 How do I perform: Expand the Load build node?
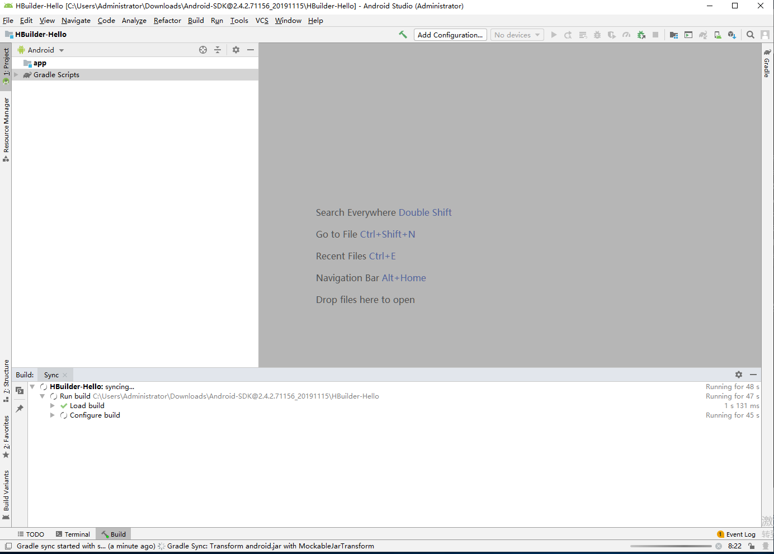tap(53, 406)
